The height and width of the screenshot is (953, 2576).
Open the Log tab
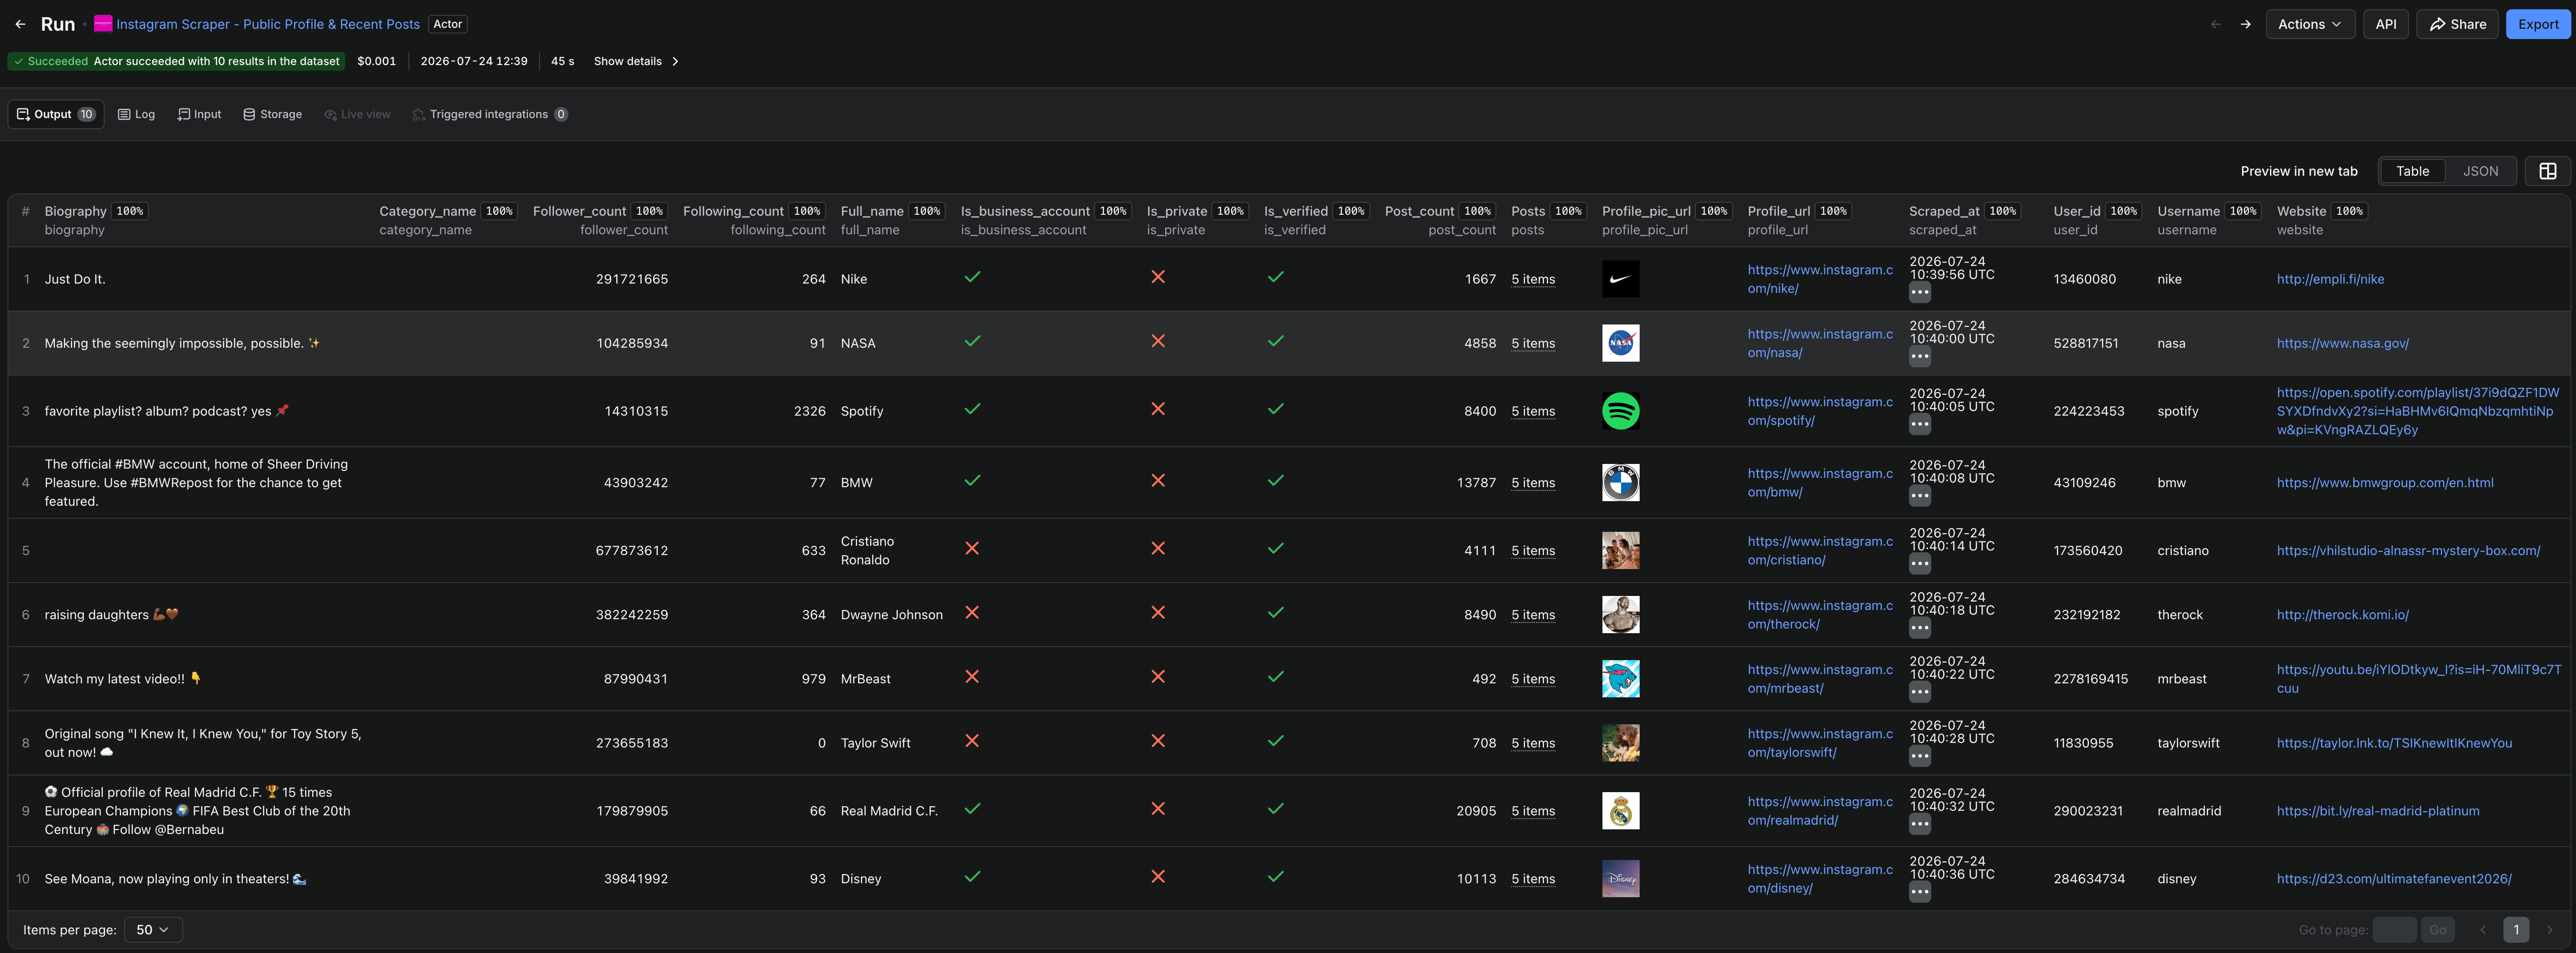pos(137,114)
